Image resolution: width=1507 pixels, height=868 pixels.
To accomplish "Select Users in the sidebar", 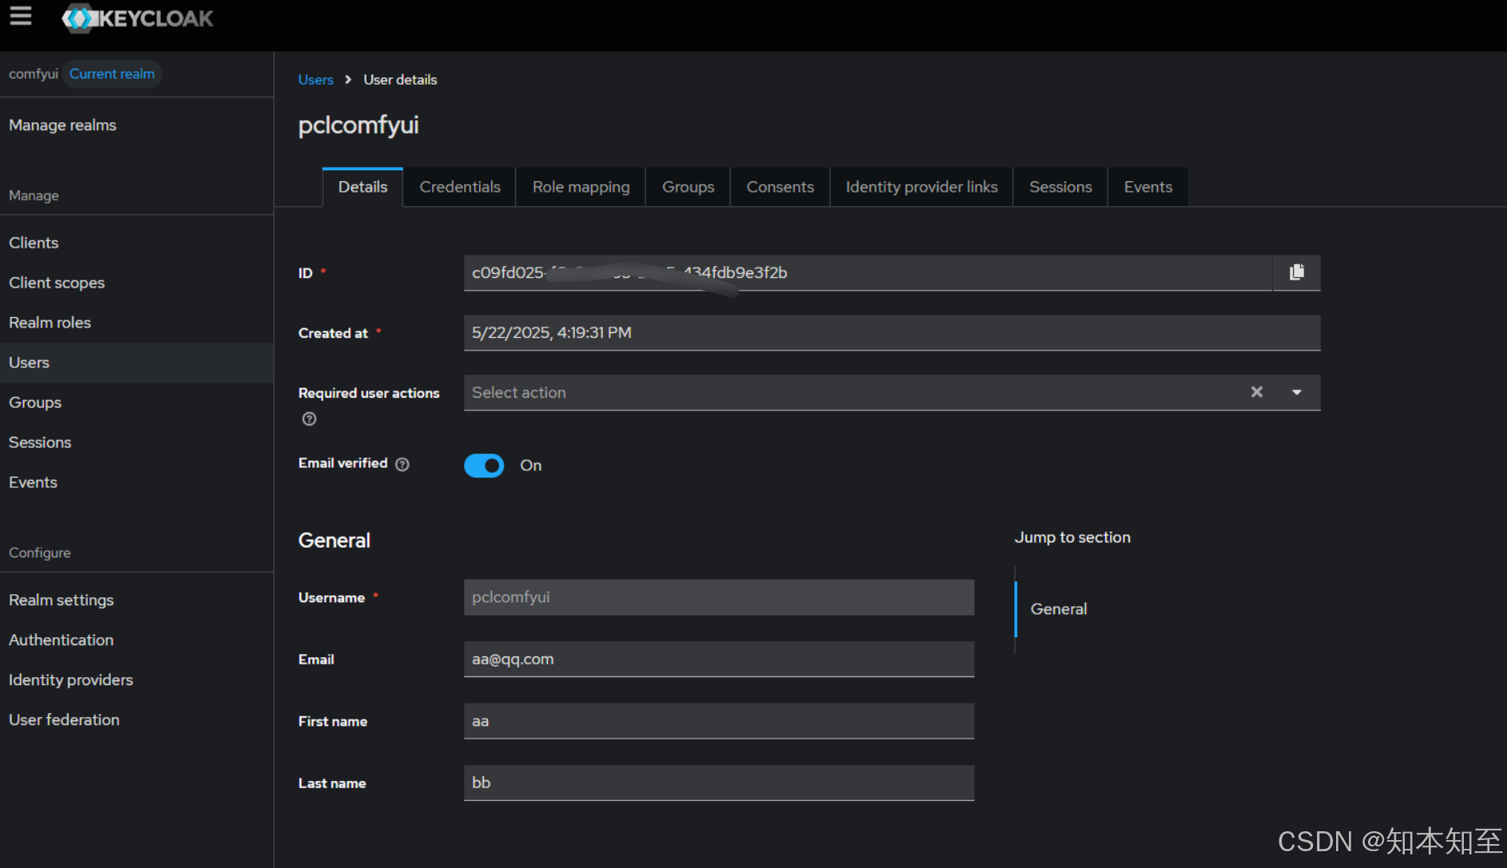I will coord(137,363).
